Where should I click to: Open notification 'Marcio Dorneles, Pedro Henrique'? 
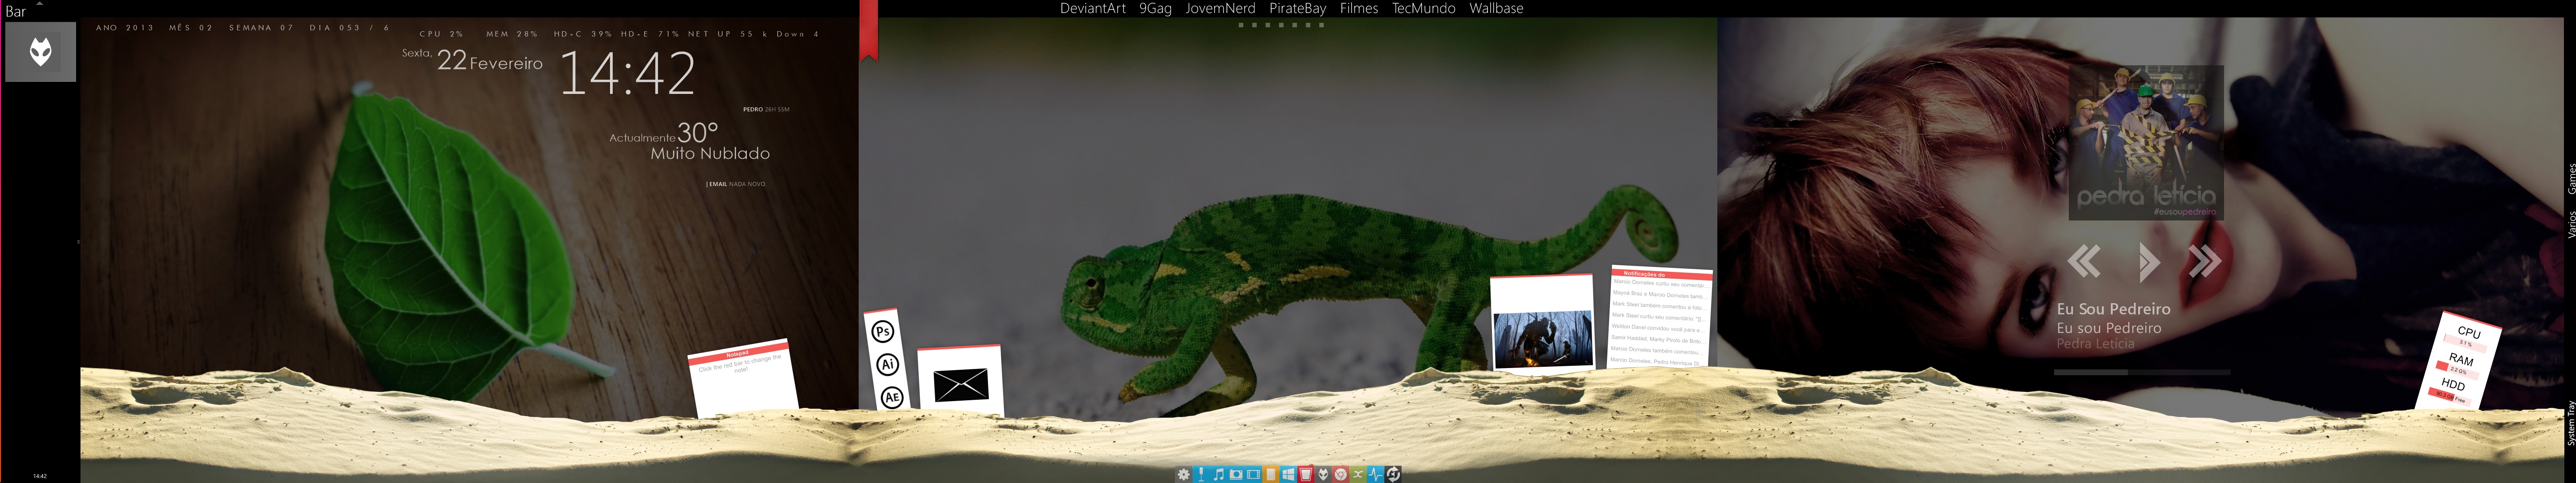1658,362
